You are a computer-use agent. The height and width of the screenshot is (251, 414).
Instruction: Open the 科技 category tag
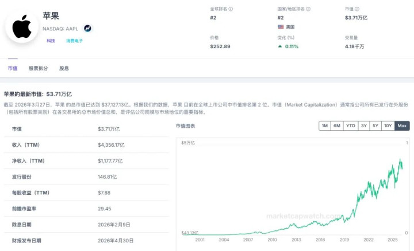pos(51,41)
